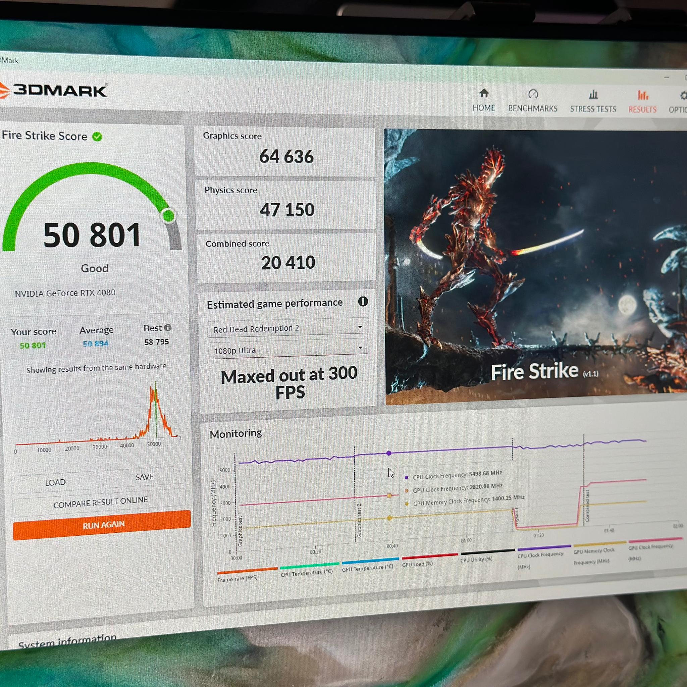This screenshot has height=687, width=687.
Task: Toggle the GPU Load (%) legend series
Action: pos(417,564)
